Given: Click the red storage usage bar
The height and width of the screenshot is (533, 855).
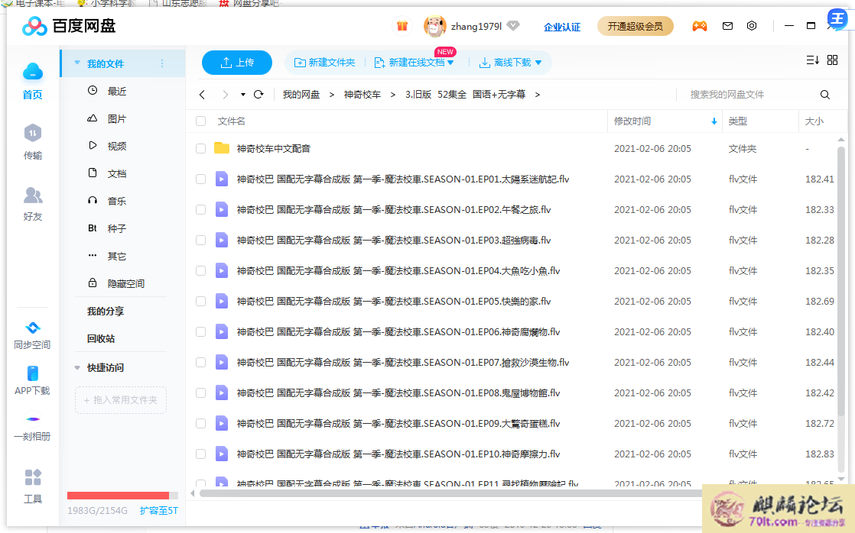Looking at the screenshot, I should [118, 496].
